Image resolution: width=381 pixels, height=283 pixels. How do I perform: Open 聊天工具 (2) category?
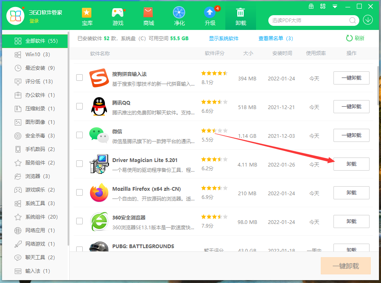click(35, 258)
